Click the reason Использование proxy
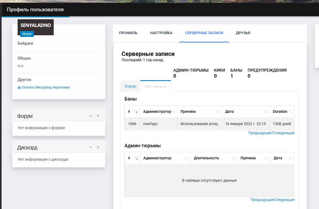 coord(199,124)
